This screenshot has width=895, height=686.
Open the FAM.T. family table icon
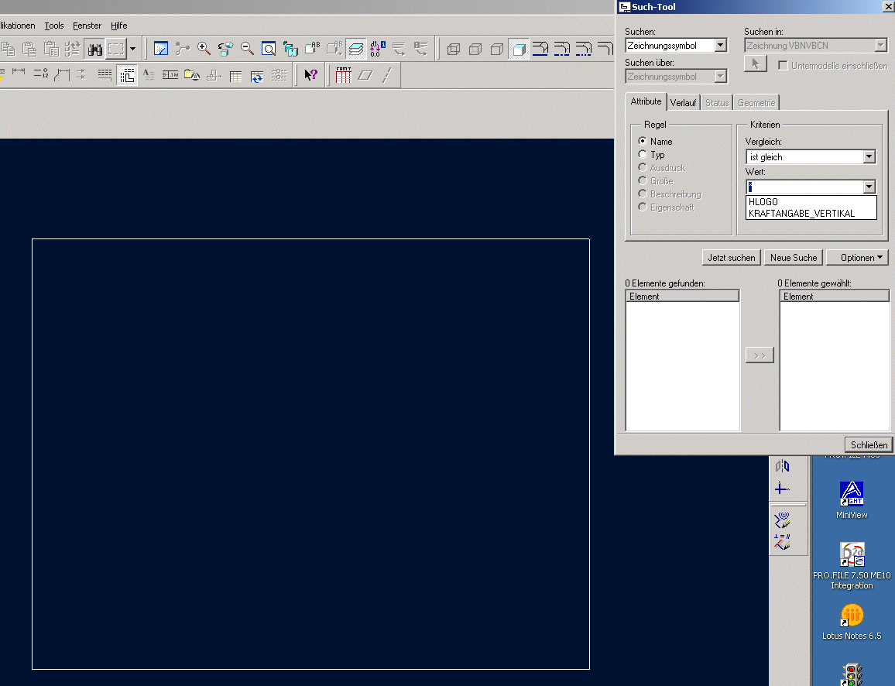click(x=344, y=75)
